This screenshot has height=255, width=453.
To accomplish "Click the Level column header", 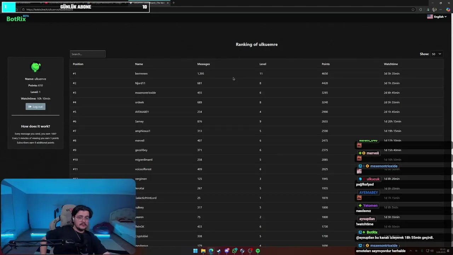I will (x=263, y=64).
